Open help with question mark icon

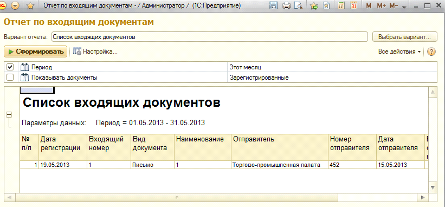coord(431,51)
